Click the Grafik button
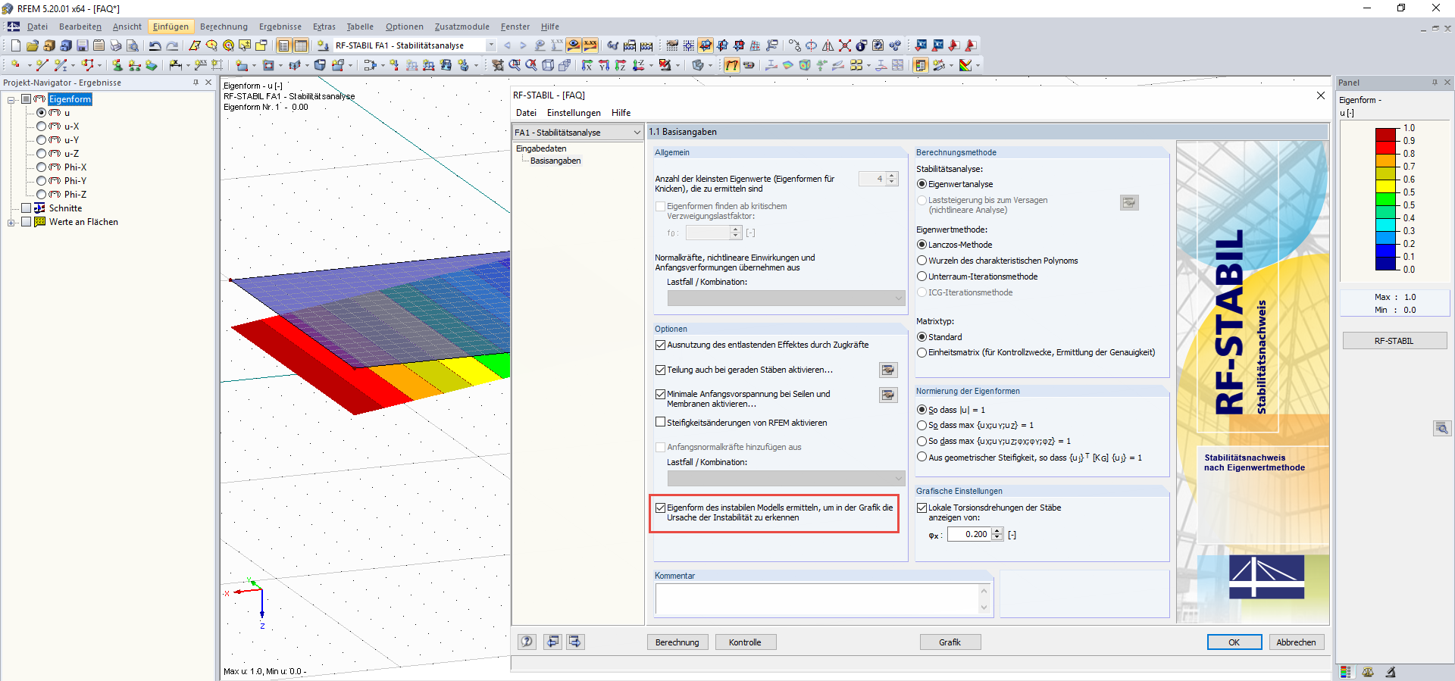This screenshot has height=681, width=1455. [950, 642]
